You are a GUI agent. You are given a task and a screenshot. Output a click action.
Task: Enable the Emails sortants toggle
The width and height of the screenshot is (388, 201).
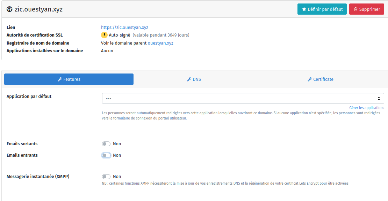click(106, 144)
